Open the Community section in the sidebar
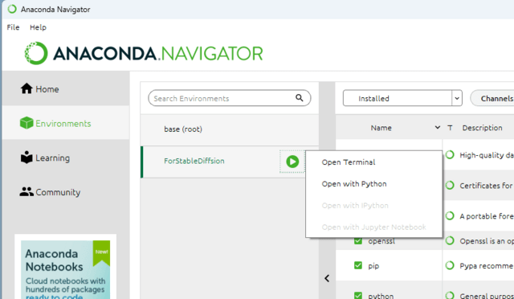The height and width of the screenshot is (299, 514). [66, 192]
